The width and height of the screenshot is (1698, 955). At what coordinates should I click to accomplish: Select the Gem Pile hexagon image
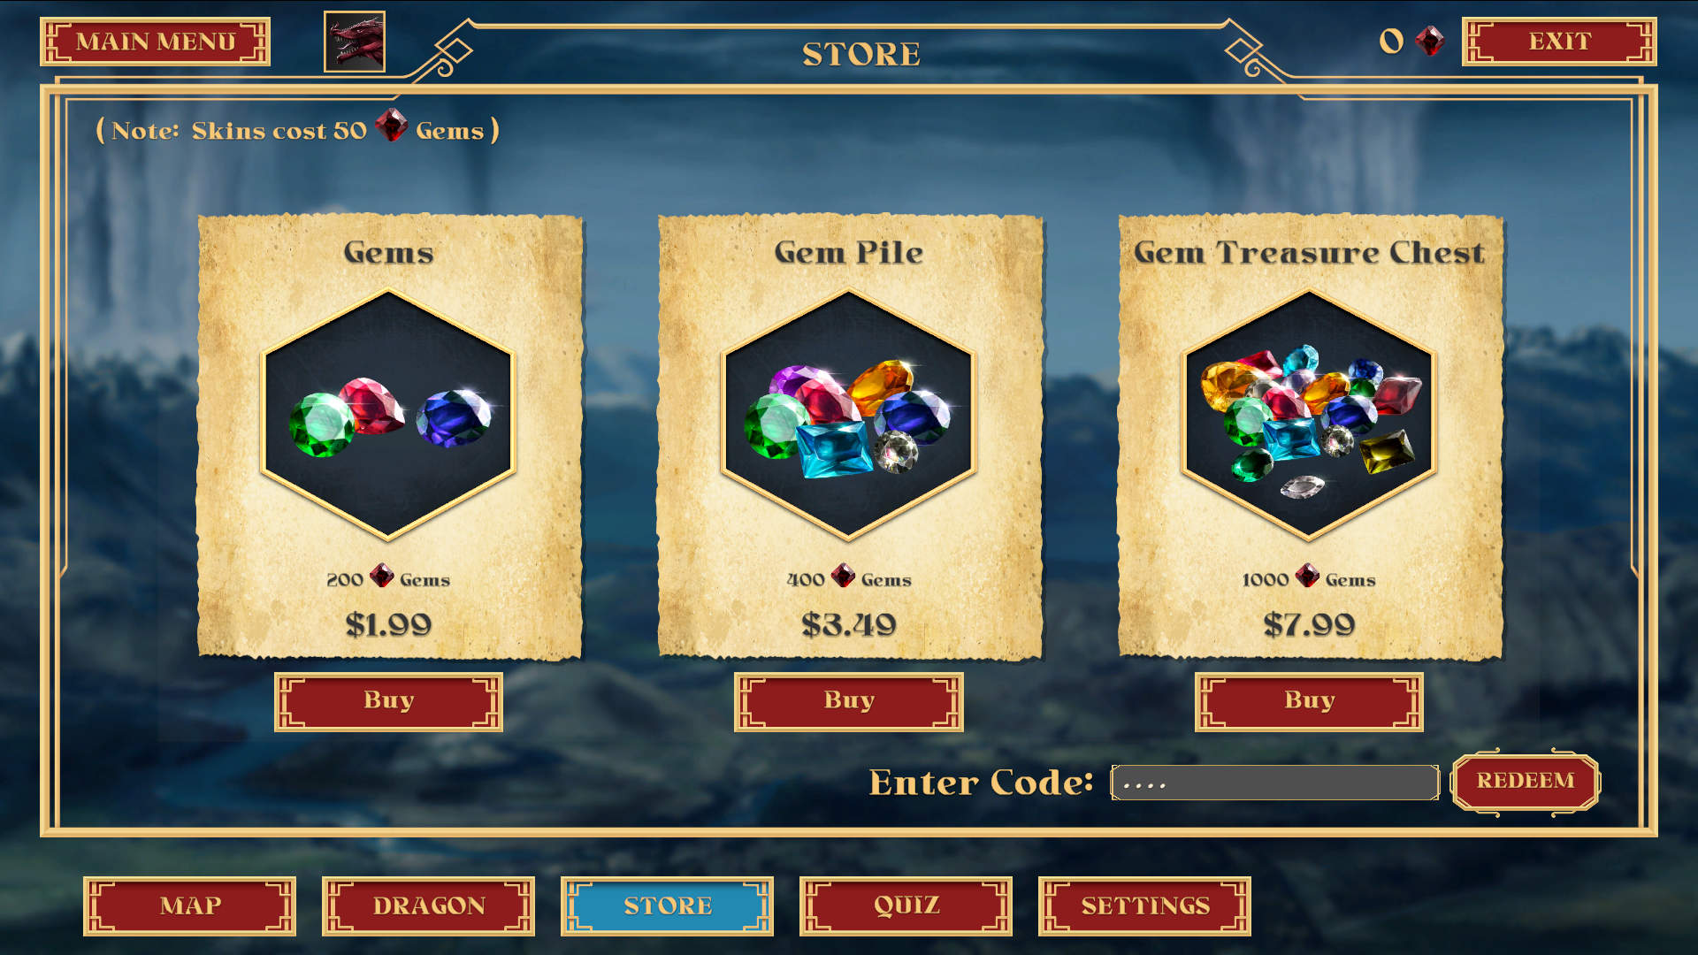click(x=849, y=415)
